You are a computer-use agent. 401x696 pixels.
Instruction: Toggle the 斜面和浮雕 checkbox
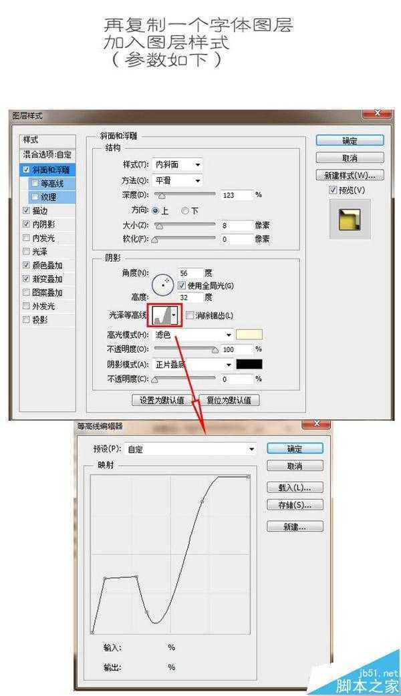[26, 170]
